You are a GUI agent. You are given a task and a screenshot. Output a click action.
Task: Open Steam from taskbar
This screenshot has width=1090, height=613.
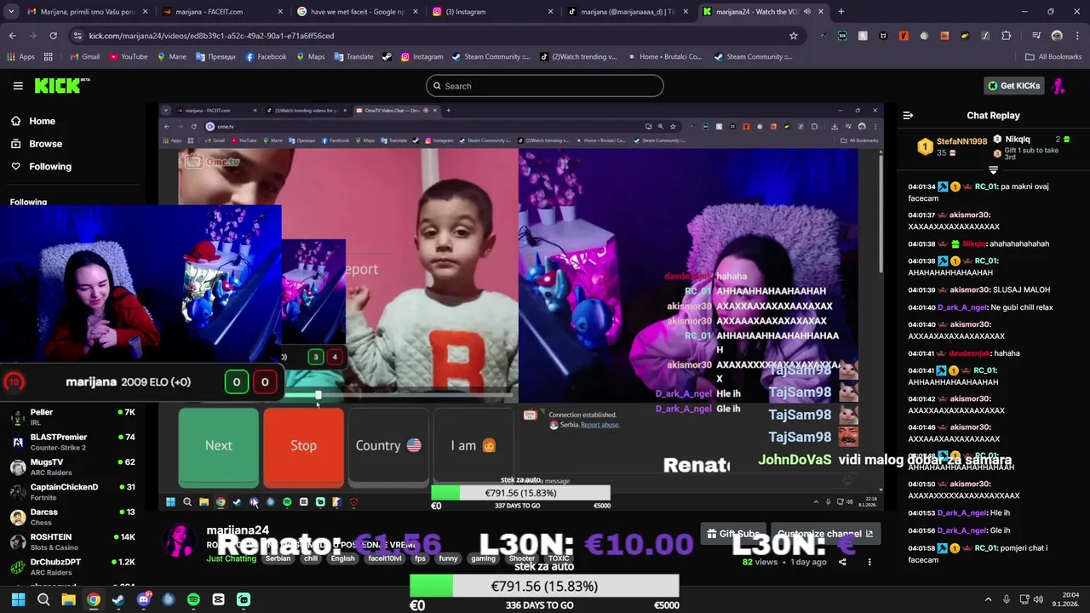pyautogui.click(x=118, y=599)
